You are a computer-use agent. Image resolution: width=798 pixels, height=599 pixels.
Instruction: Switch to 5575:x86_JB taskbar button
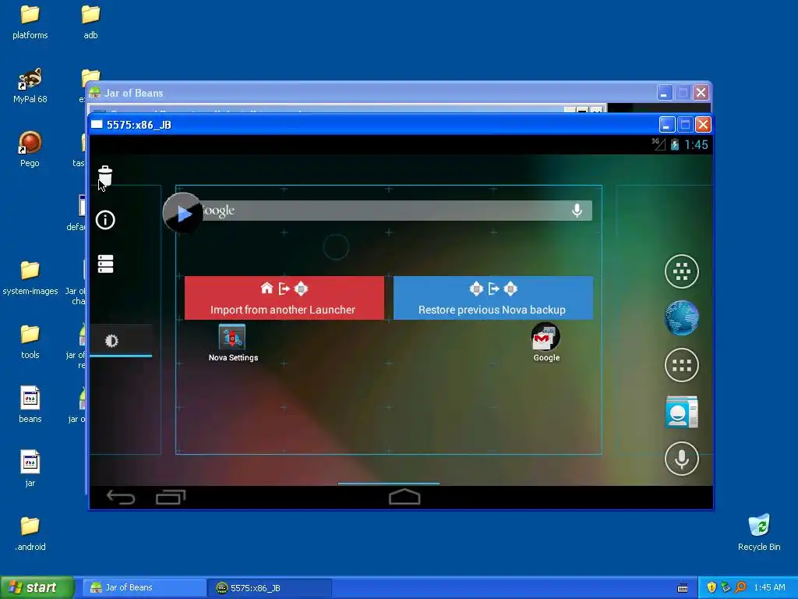270,588
